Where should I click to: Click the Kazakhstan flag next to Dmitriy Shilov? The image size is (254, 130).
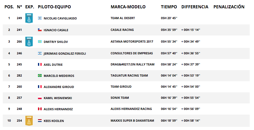tap(40, 42)
